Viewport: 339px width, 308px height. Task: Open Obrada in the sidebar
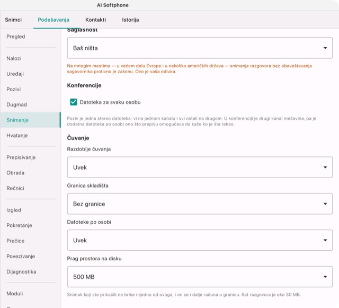pos(30,173)
